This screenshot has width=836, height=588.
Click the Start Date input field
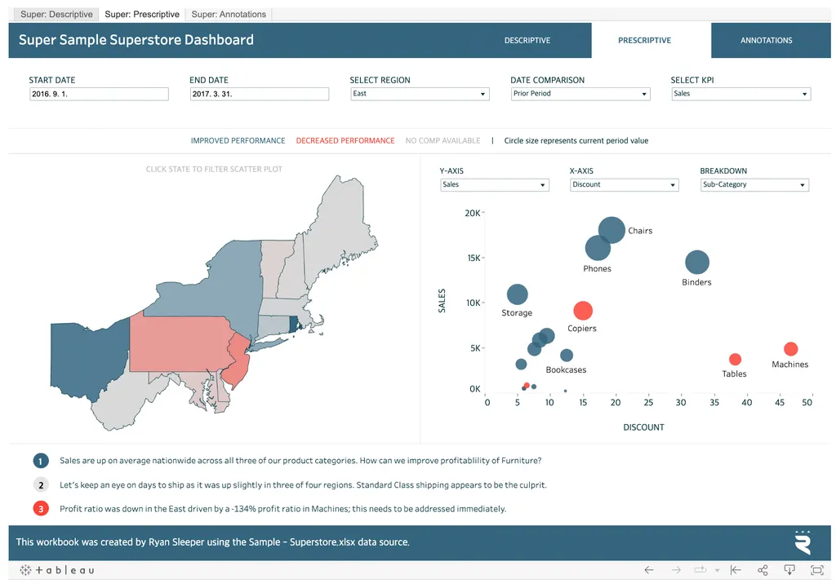(x=99, y=94)
